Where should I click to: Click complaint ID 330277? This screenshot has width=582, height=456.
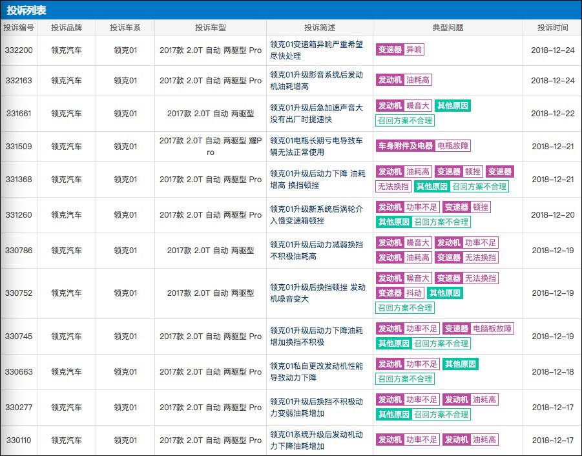pyautogui.click(x=19, y=408)
